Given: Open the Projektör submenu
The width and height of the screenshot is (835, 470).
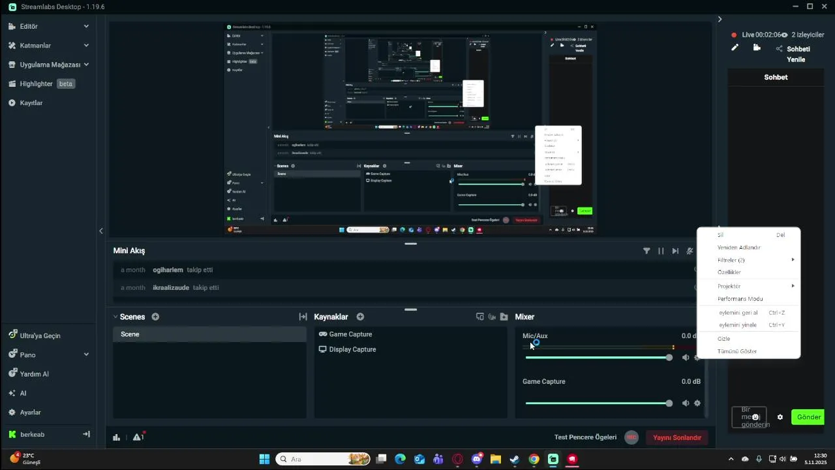Looking at the screenshot, I should point(749,286).
